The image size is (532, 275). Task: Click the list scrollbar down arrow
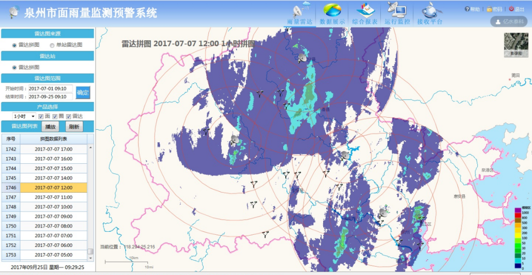[90, 258]
